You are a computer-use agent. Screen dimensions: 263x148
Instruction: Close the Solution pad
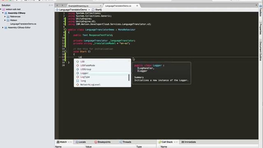coord(52,5)
